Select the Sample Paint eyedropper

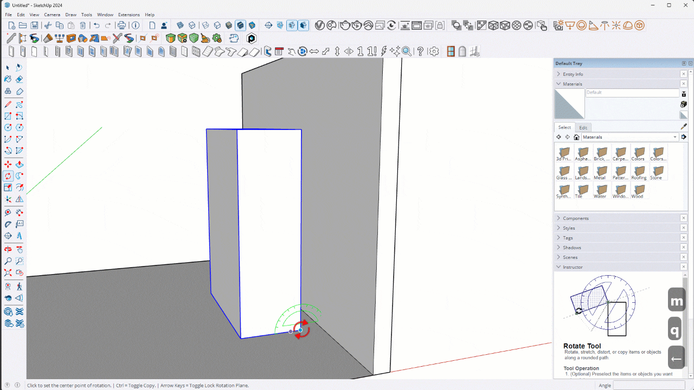coord(684,126)
